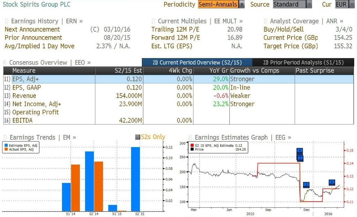Image resolution: width=357 pixels, height=217 pixels.
Task: Click the blue estimate bar for S2 14
Action: coord(90,182)
